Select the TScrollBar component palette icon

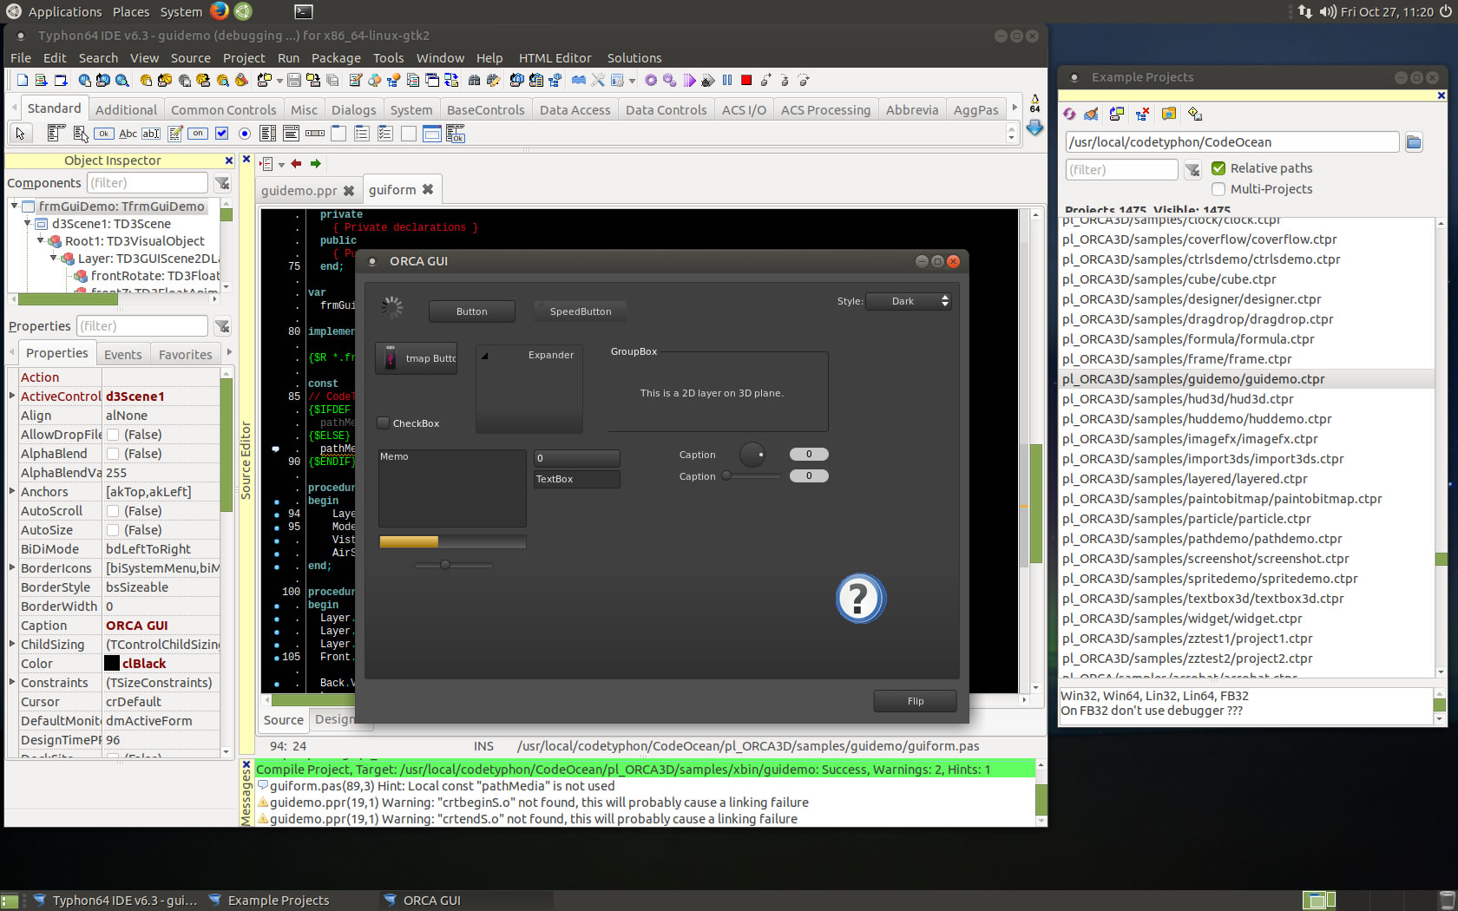pos(315,134)
